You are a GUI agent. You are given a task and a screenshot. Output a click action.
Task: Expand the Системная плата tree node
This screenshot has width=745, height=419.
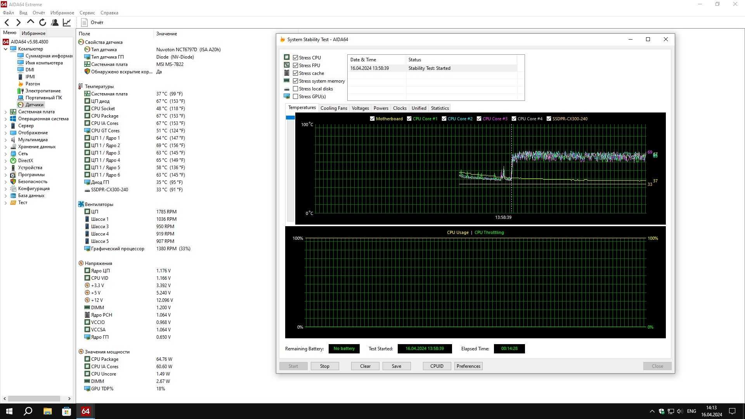tap(5, 112)
